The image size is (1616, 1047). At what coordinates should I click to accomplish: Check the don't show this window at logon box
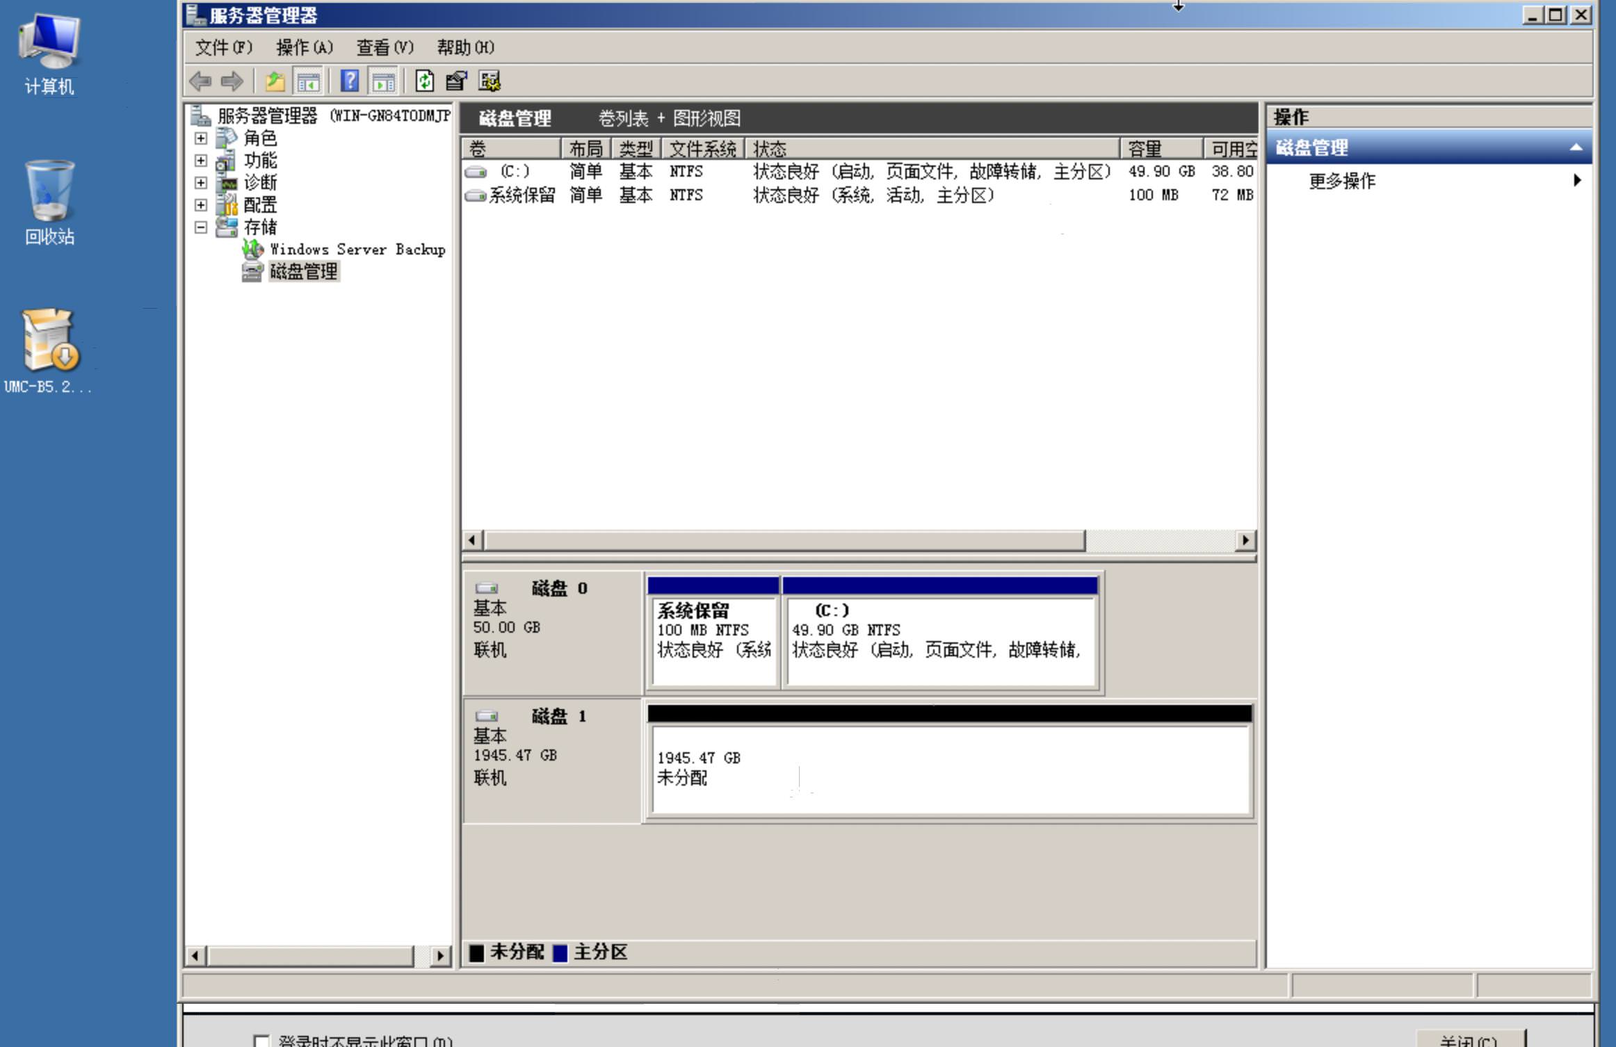coord(261,1041)
